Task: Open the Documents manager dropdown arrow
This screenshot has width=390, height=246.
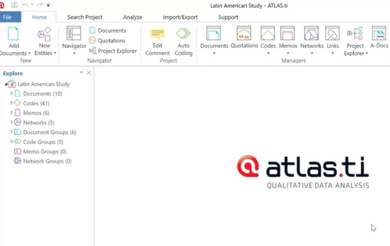Action: [x=214, y=53]
